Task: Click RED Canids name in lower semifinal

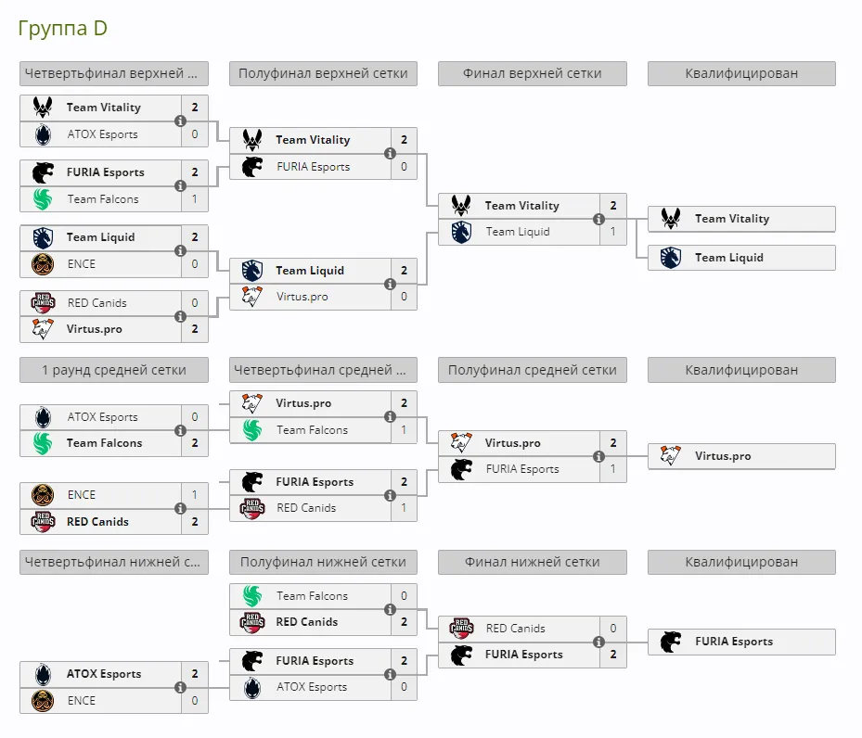Action: point(307,622)
